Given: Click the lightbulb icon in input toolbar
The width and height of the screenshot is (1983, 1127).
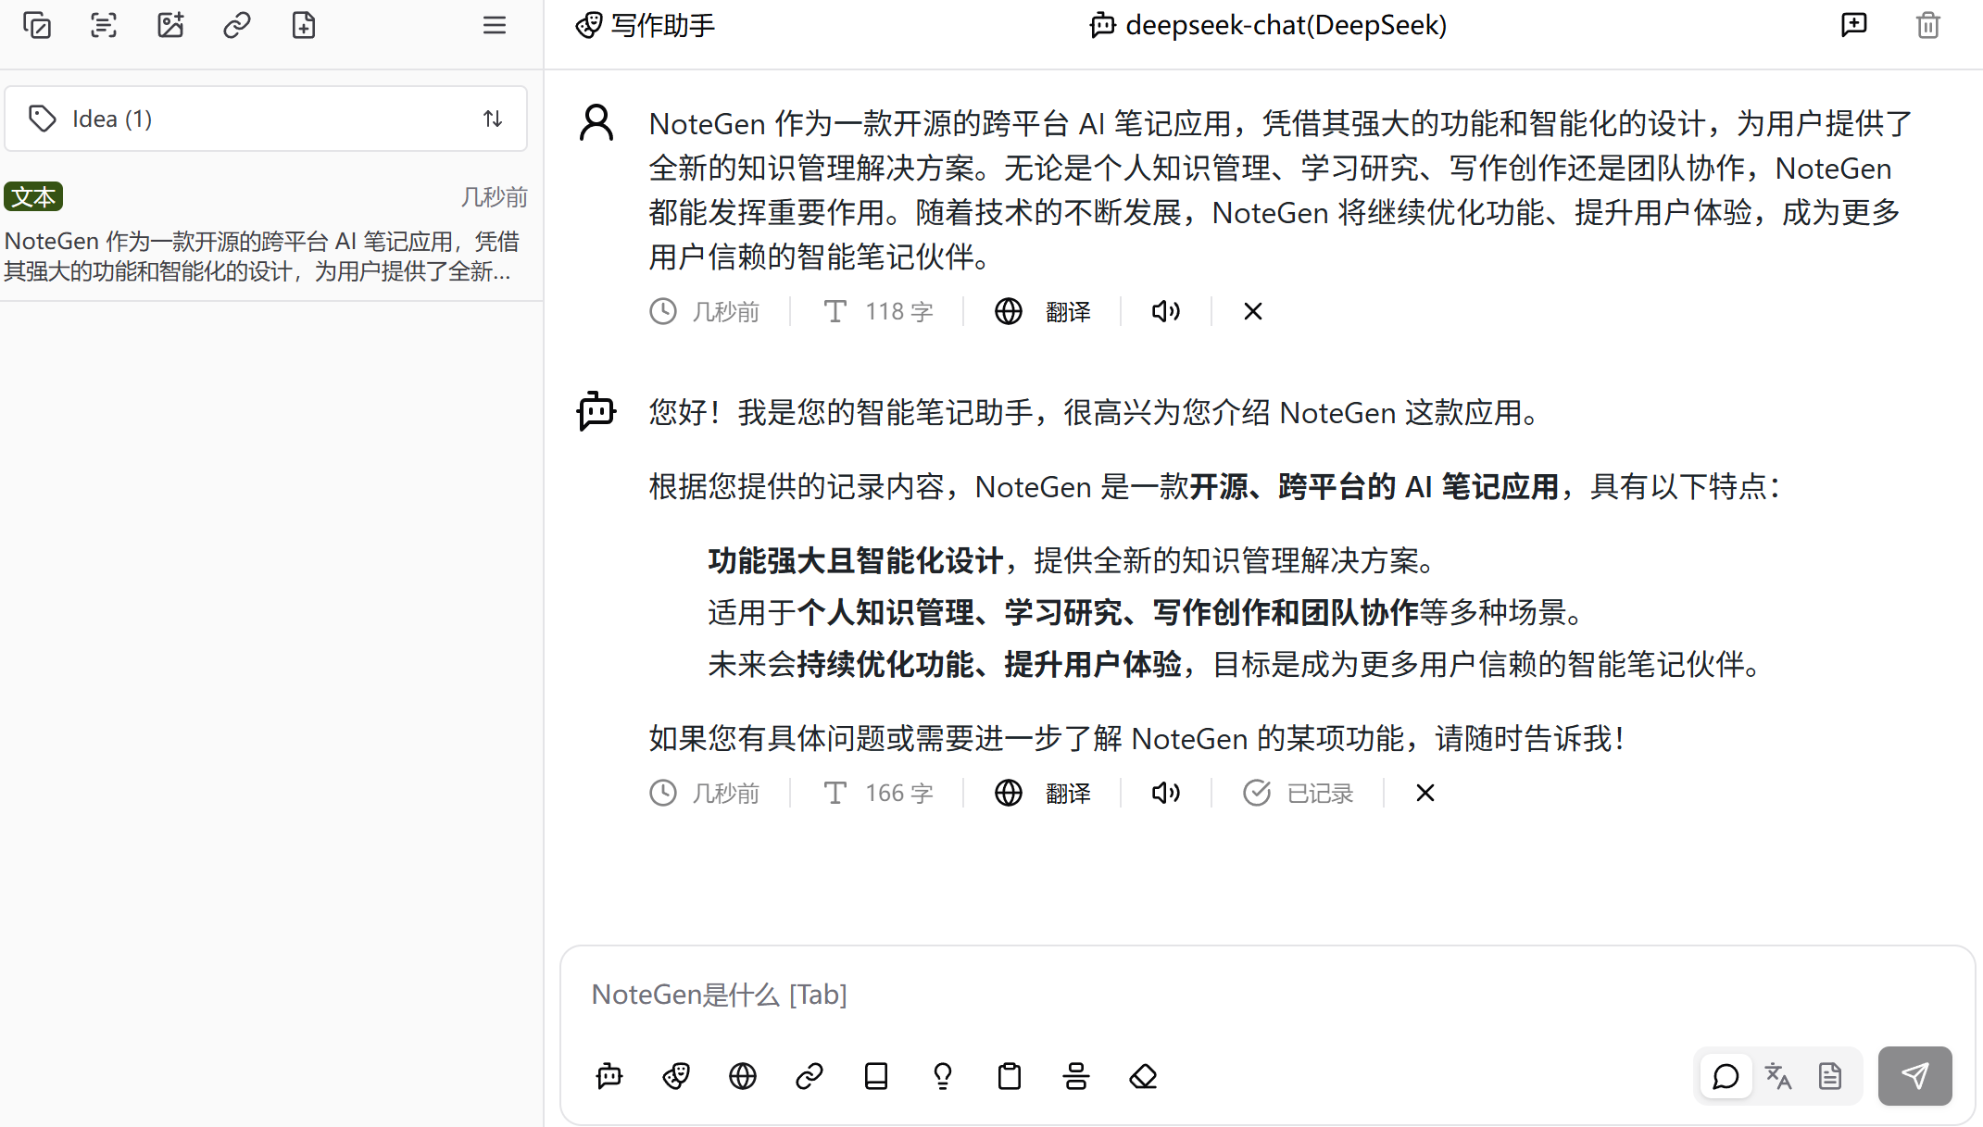Looking at the screenshot, I should pos(943,1076).
